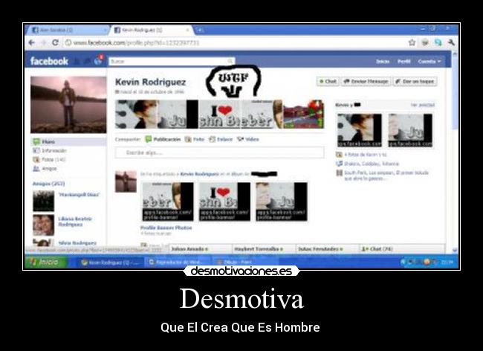Image resolution: width=483 pixels, height=351 pixels.
Task: Select the Foto share option
Action: pos(195,139)
